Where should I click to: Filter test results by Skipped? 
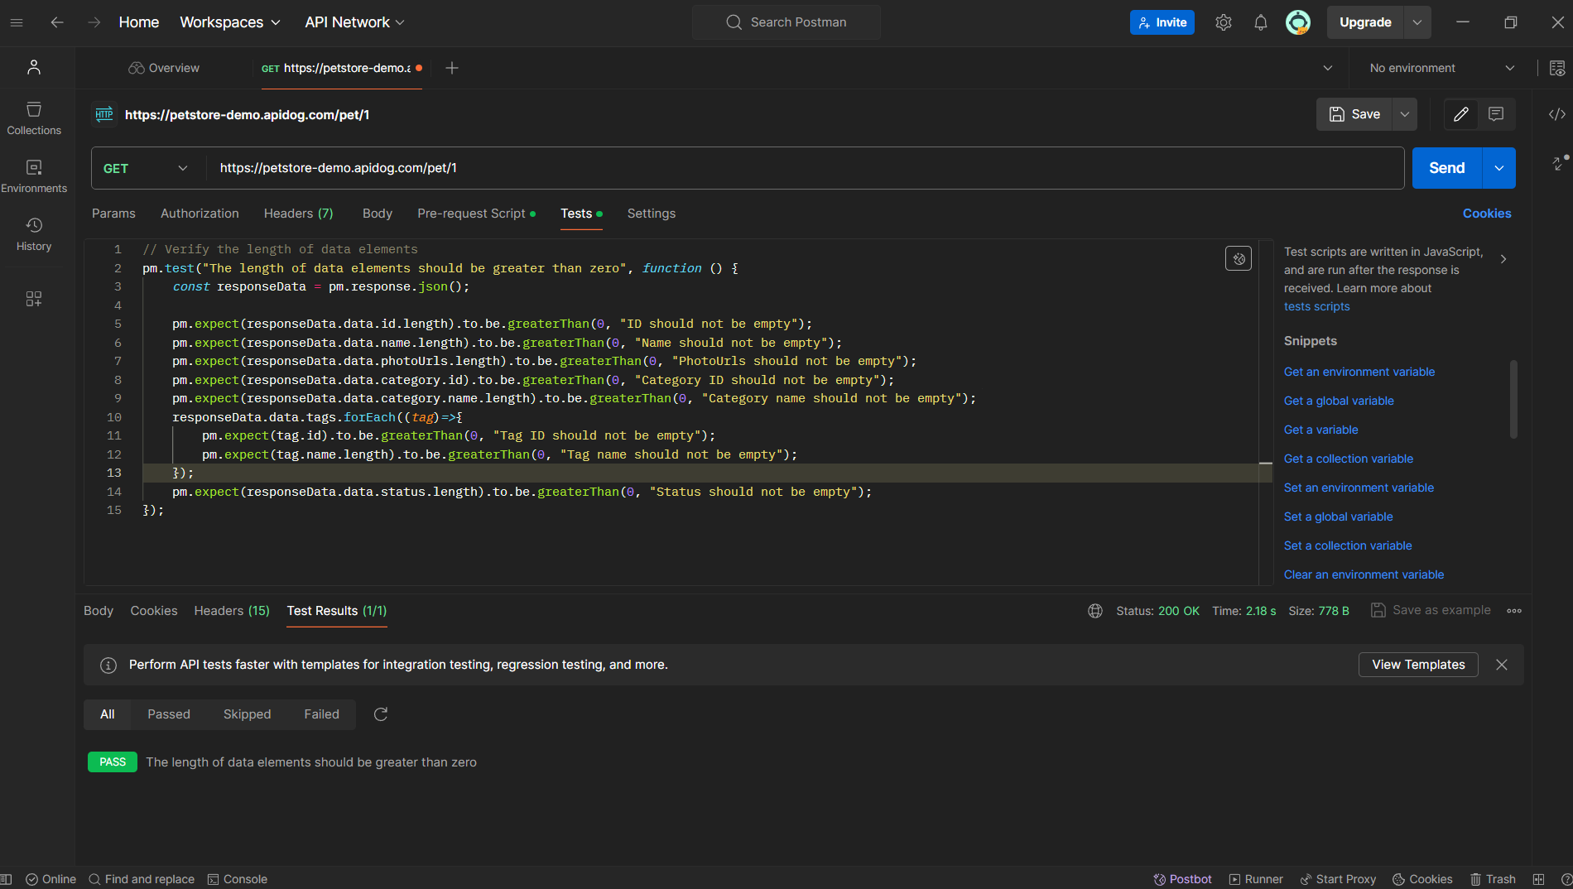point(247,714)
